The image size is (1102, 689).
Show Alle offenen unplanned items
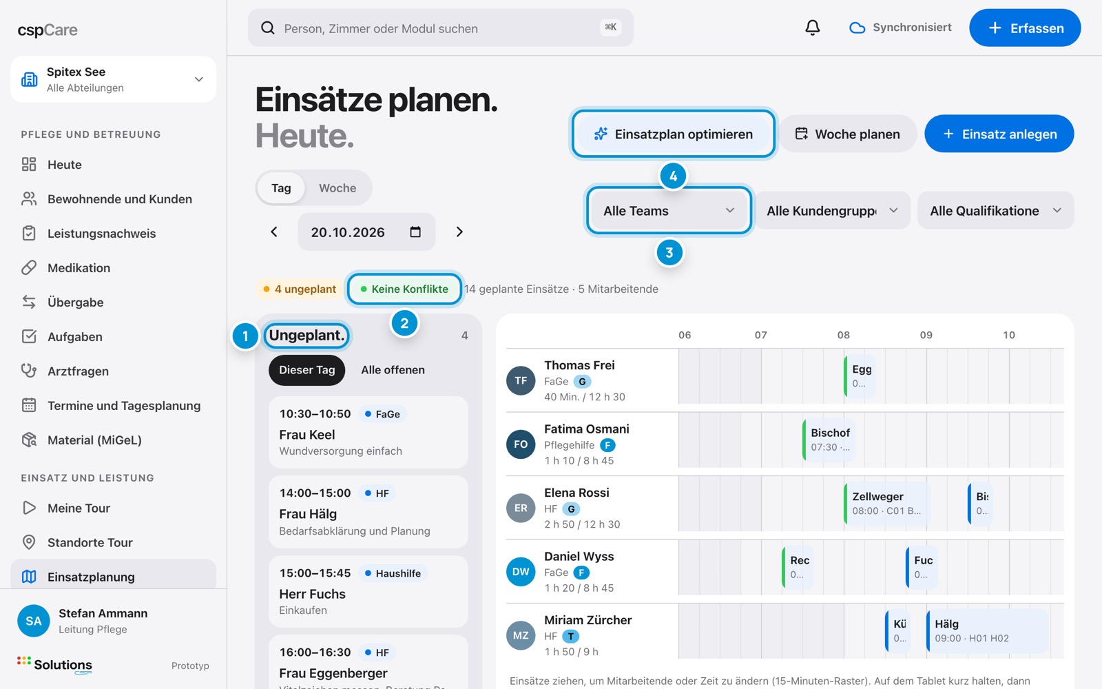pos(393,370)
